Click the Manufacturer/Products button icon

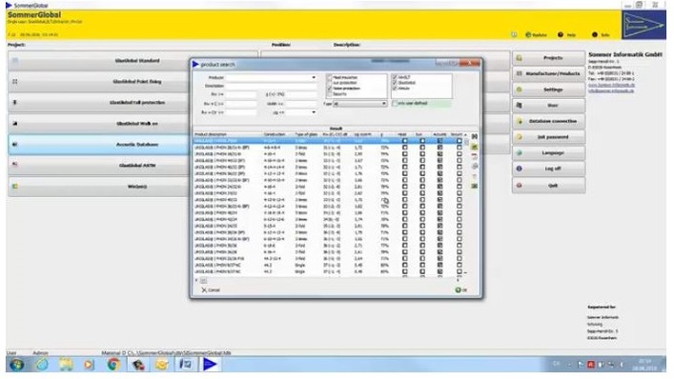tap(520, 73)
